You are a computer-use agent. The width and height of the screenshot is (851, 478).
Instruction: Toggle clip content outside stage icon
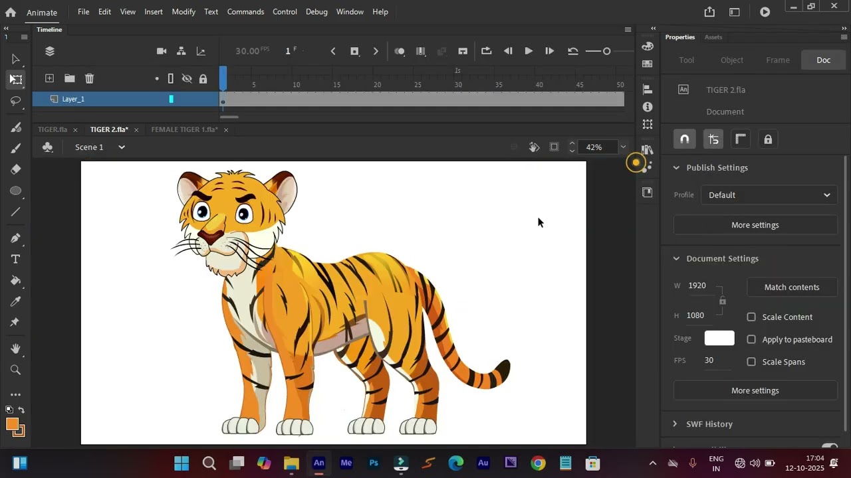[554, 147]
